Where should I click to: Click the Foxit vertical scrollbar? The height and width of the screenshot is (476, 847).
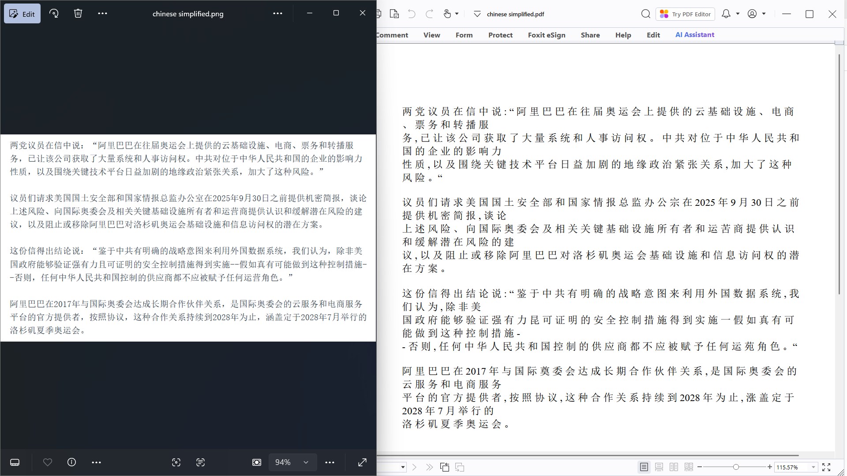839,174
